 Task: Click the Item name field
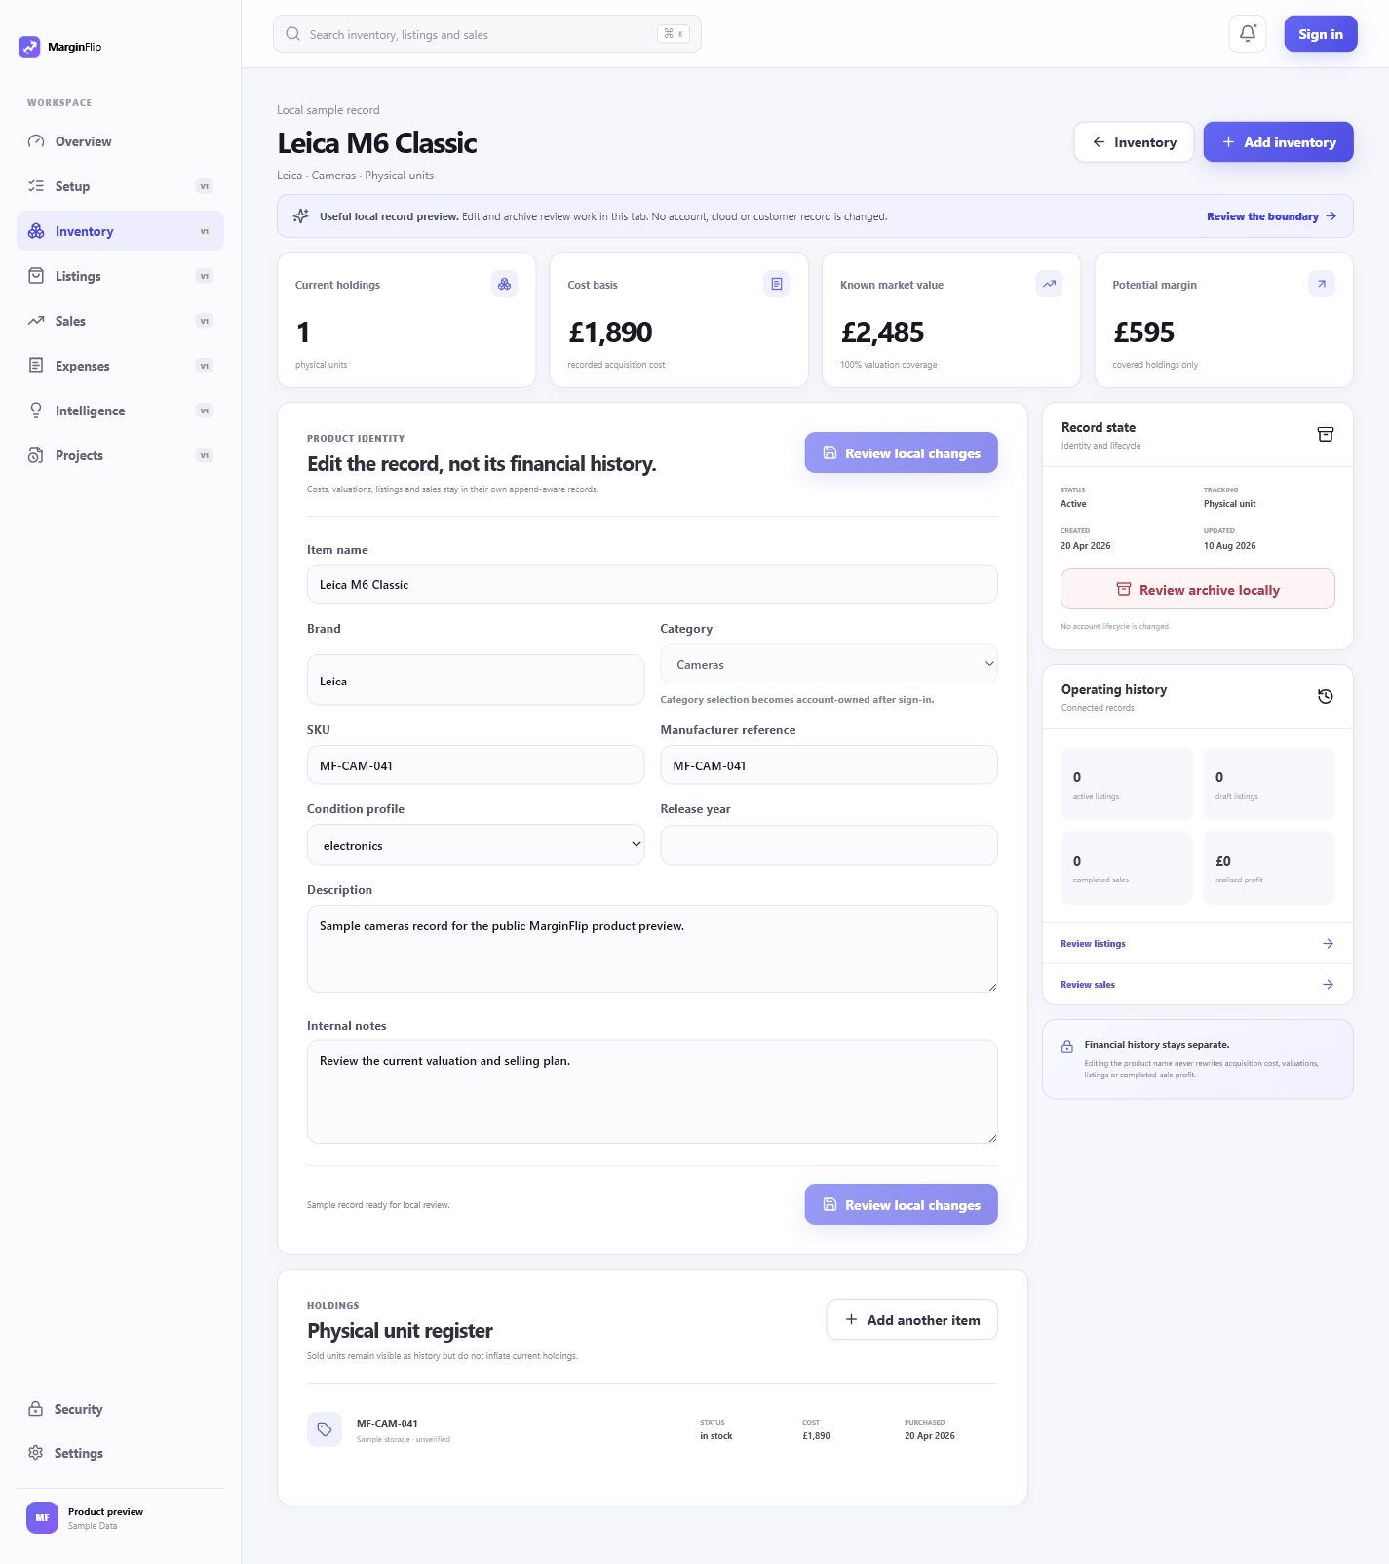[x=652, y=584]
